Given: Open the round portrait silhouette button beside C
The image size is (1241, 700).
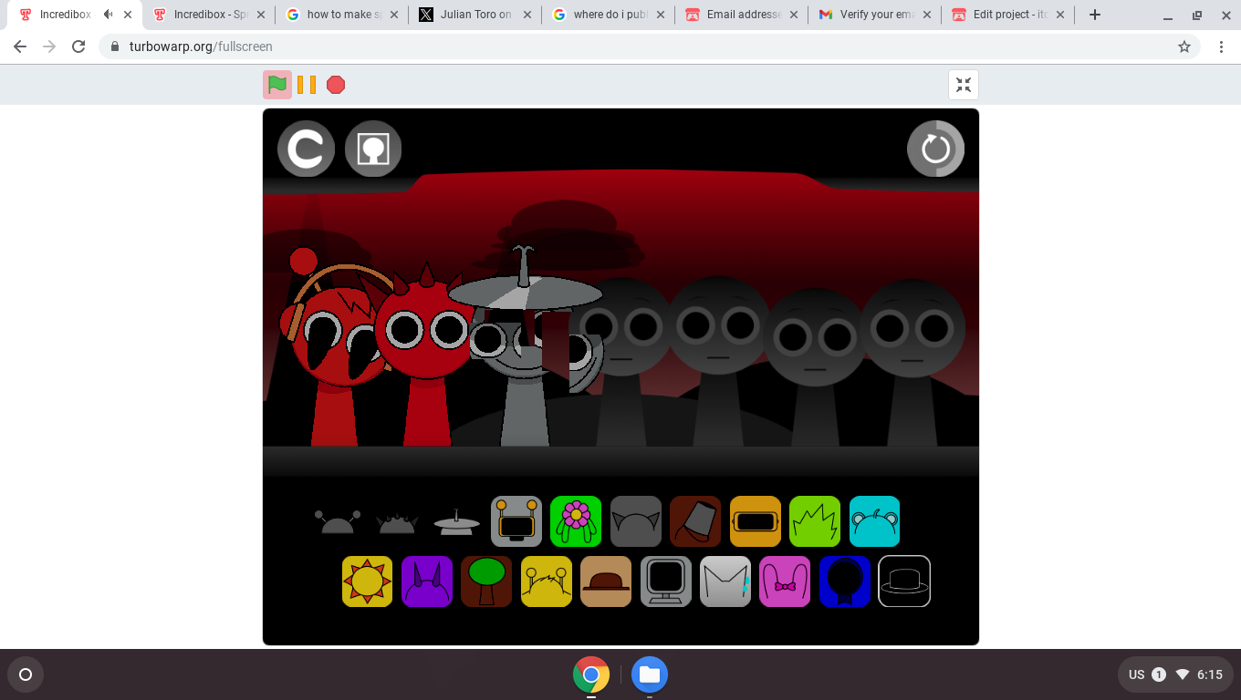Looking at the screenshot, I should coord(373,149).
